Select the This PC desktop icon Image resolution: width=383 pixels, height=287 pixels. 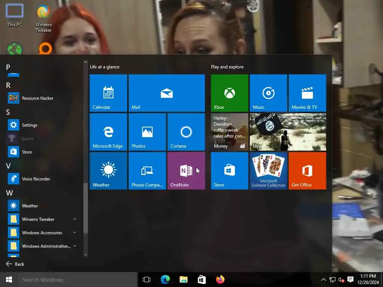(x=15, y=15)
